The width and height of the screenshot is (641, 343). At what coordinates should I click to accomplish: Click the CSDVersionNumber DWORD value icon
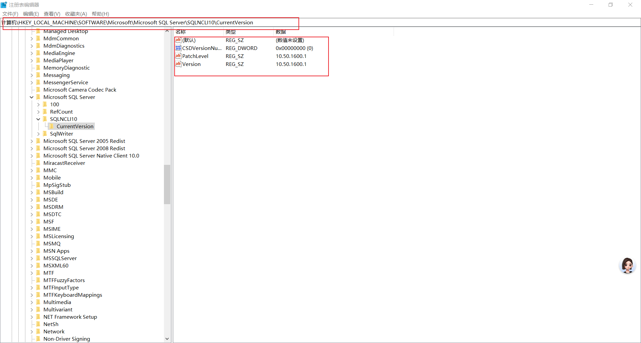[178, 48]
